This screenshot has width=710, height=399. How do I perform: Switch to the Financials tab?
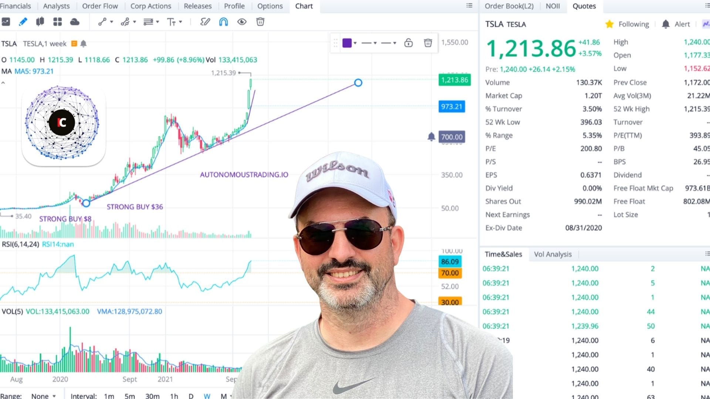pyautogui.click(x=15, y=6)
